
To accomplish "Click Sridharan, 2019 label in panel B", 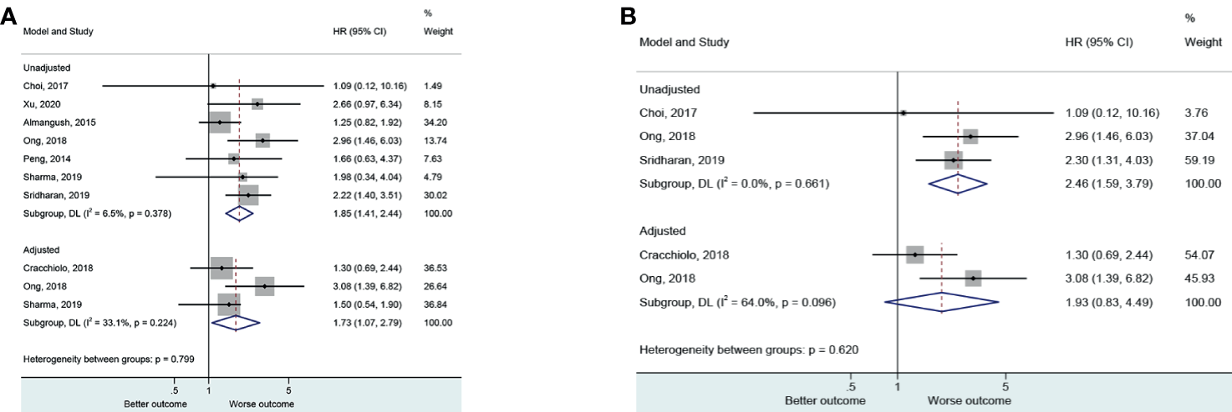I will click(681, 159).
